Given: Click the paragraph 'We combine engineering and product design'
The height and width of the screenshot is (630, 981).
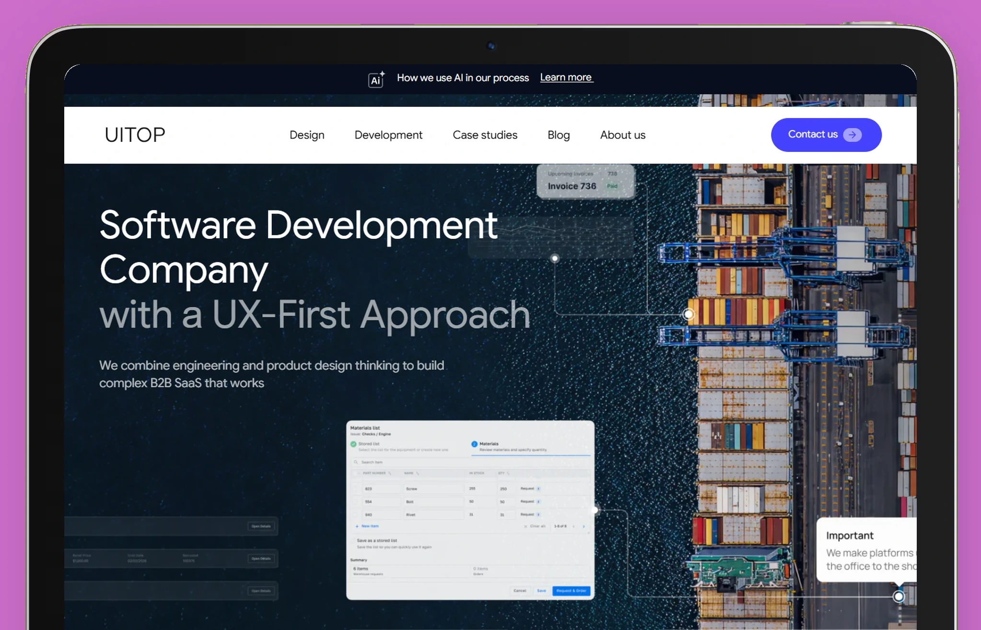Looking at the screenshot, I should tap(271, 374).
